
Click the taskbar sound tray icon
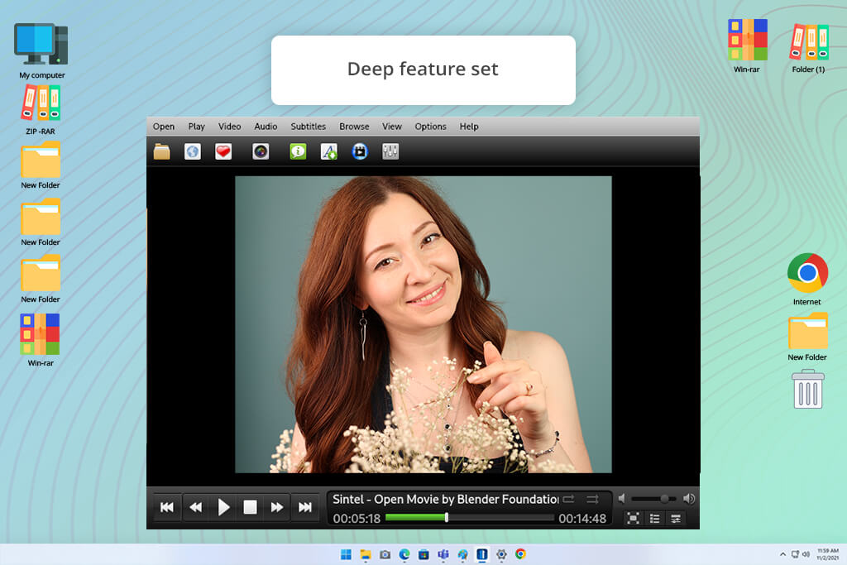pyautogui.click(x=806, y=554)
